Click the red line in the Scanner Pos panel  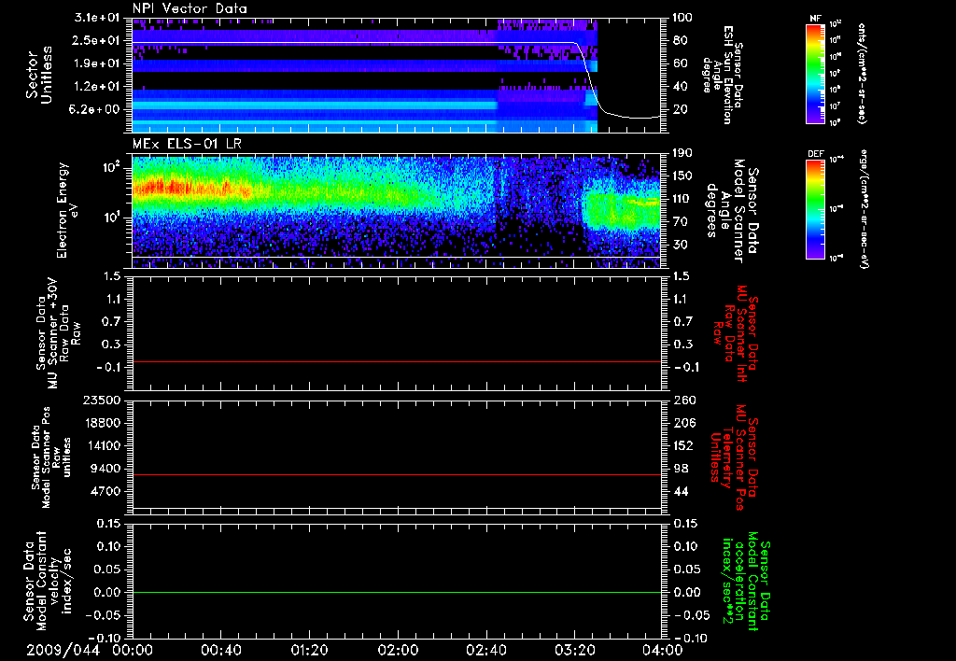pos(396,474)
